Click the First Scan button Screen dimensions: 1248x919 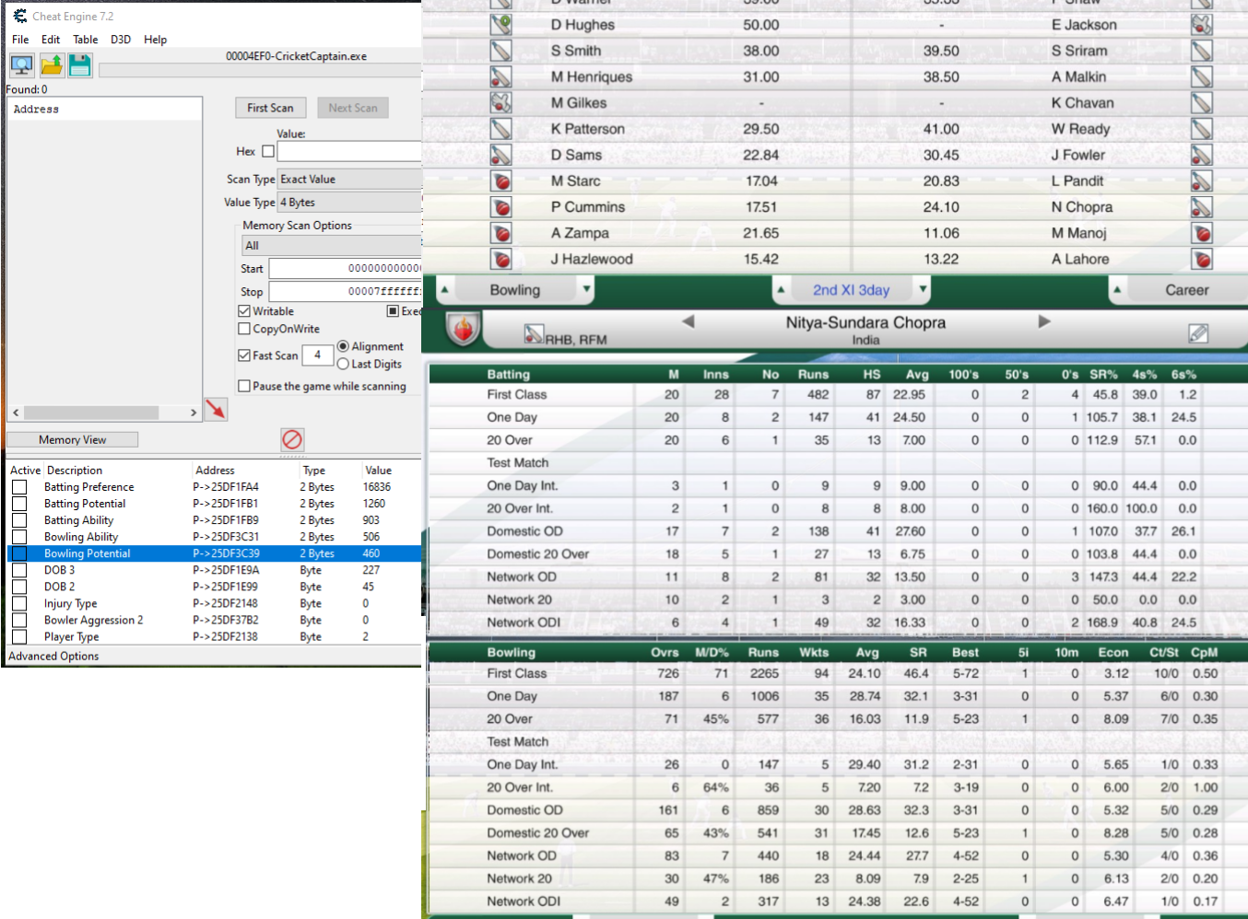point(270,108)
